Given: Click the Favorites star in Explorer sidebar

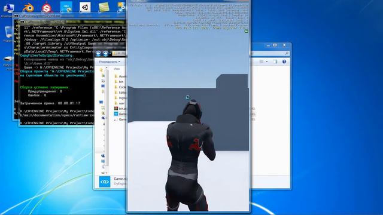Looking at the screenshot, I should point(101,70).
